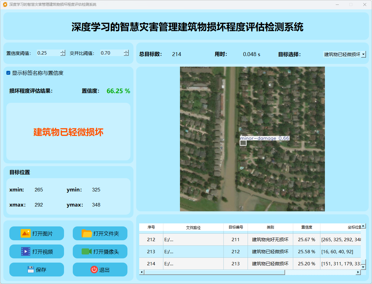
Task: Open the 目标选择 dropdown
Action: pyautogui.click(x=363, y=54)
